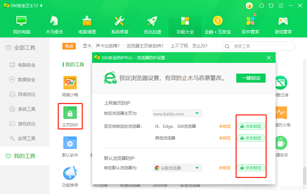Lock 其他浏览器 via 点击锁定

251,138
